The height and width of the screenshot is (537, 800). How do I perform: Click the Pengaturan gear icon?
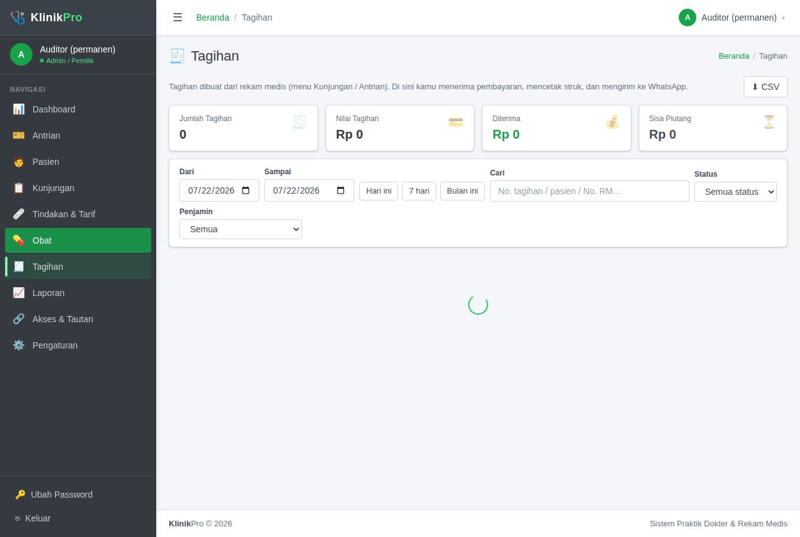click(19, 345)
